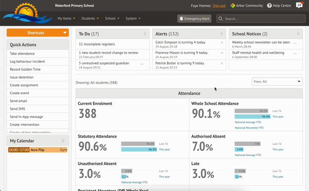Expand the To Do panel arrow
Image resolution: width=309 pixels, height=191 pixels.
point(145,34)
